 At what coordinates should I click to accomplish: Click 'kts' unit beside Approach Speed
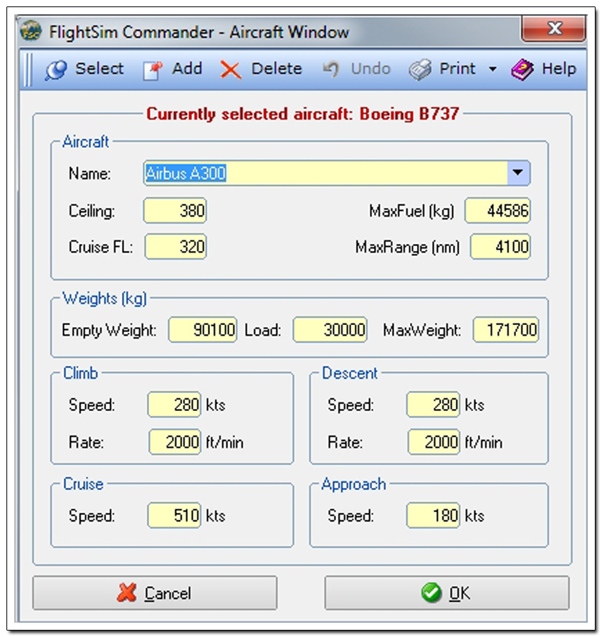474,516
